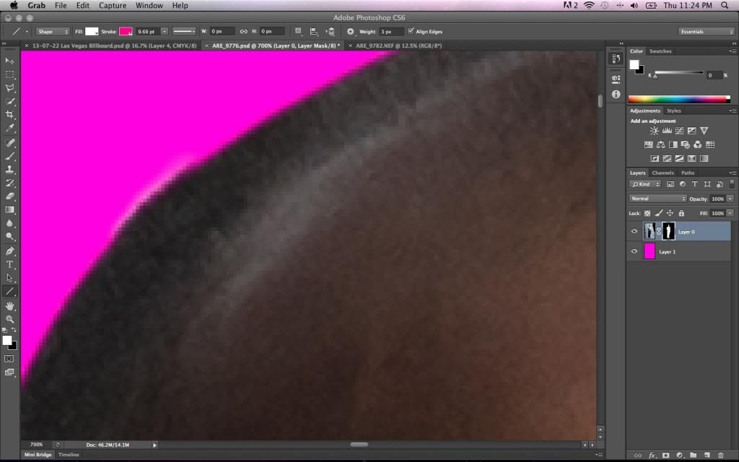Open Spotlight search in menu bar
This screenshot has width=739, height=462.
click(x=725, y=6)
